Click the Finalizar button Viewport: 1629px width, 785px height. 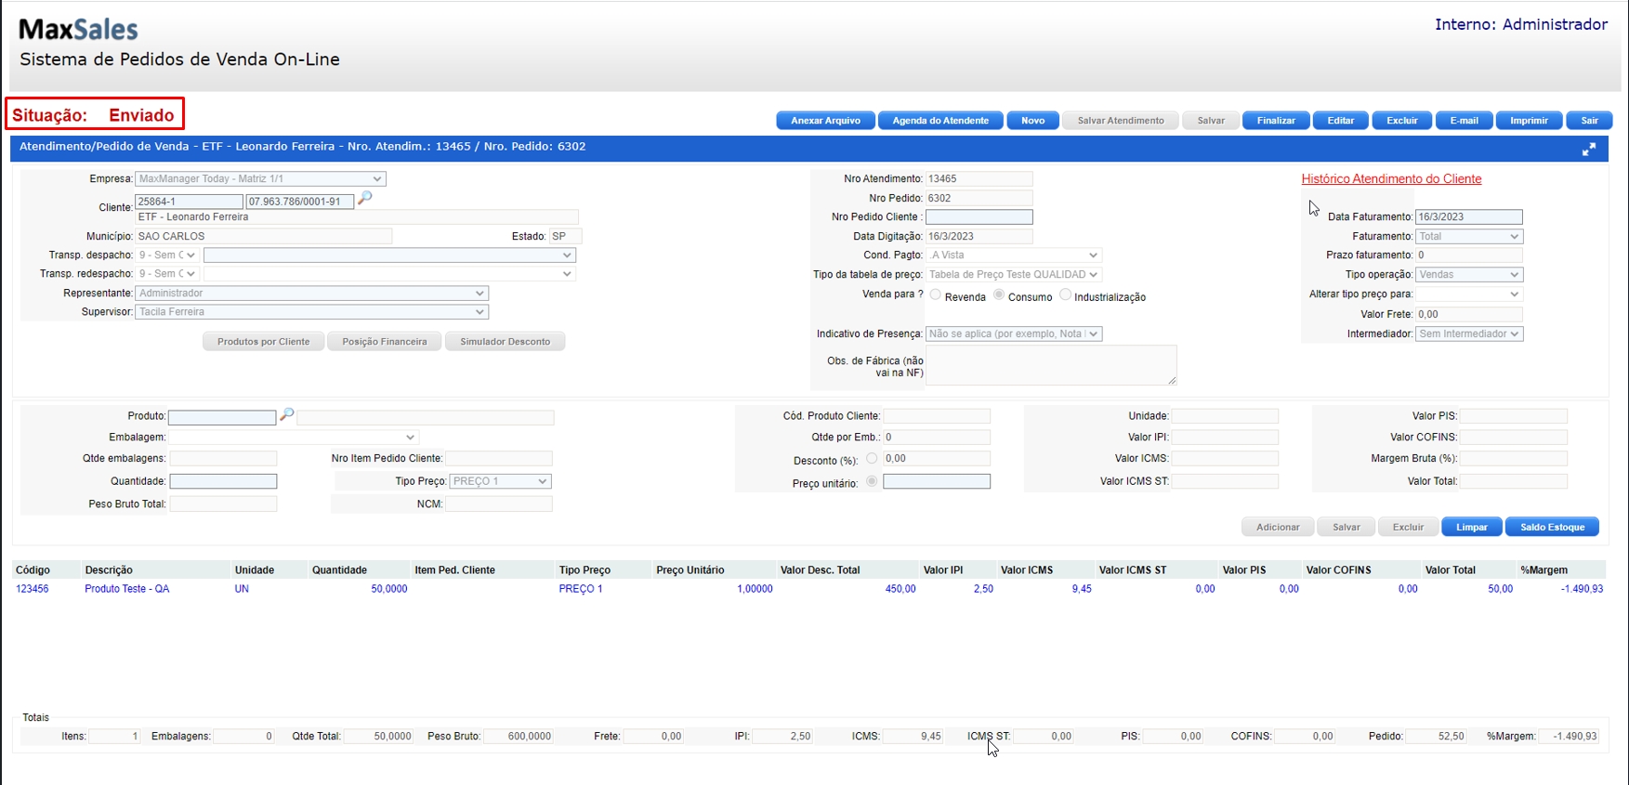tap(1276, 121)
